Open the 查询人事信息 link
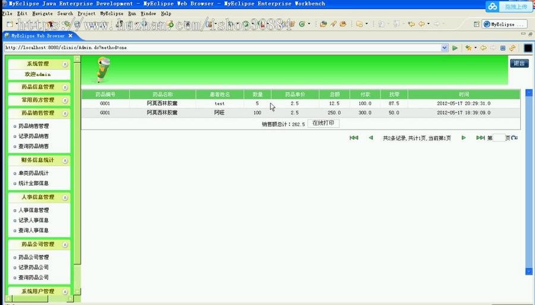This screenshot has width=535, height=305. click(x=33, y=231)
